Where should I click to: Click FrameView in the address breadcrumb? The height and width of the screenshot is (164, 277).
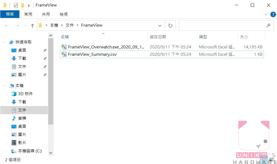pyautogui.click(x=92, y=25)
